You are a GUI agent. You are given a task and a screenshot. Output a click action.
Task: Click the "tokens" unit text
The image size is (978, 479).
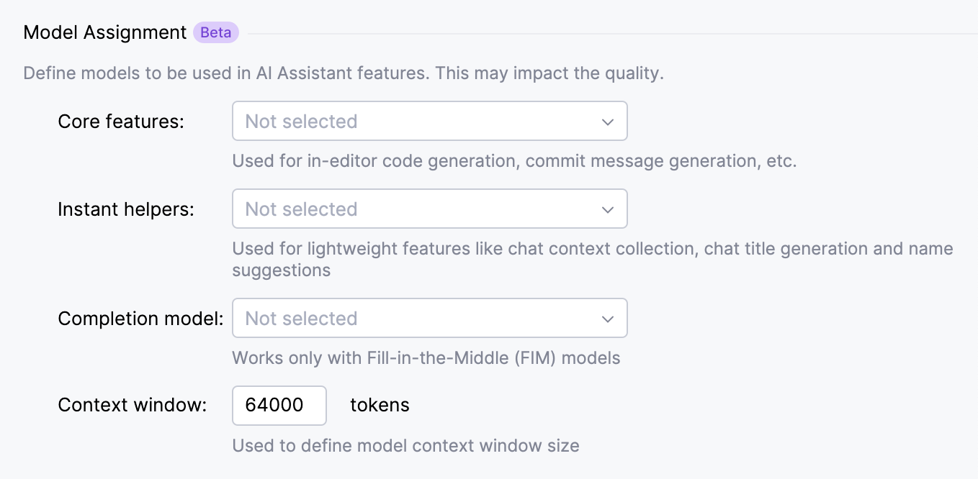tap(380, 405)
